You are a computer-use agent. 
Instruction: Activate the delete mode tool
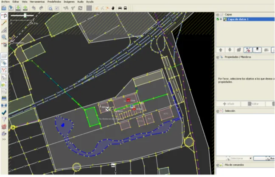point(4,44)
